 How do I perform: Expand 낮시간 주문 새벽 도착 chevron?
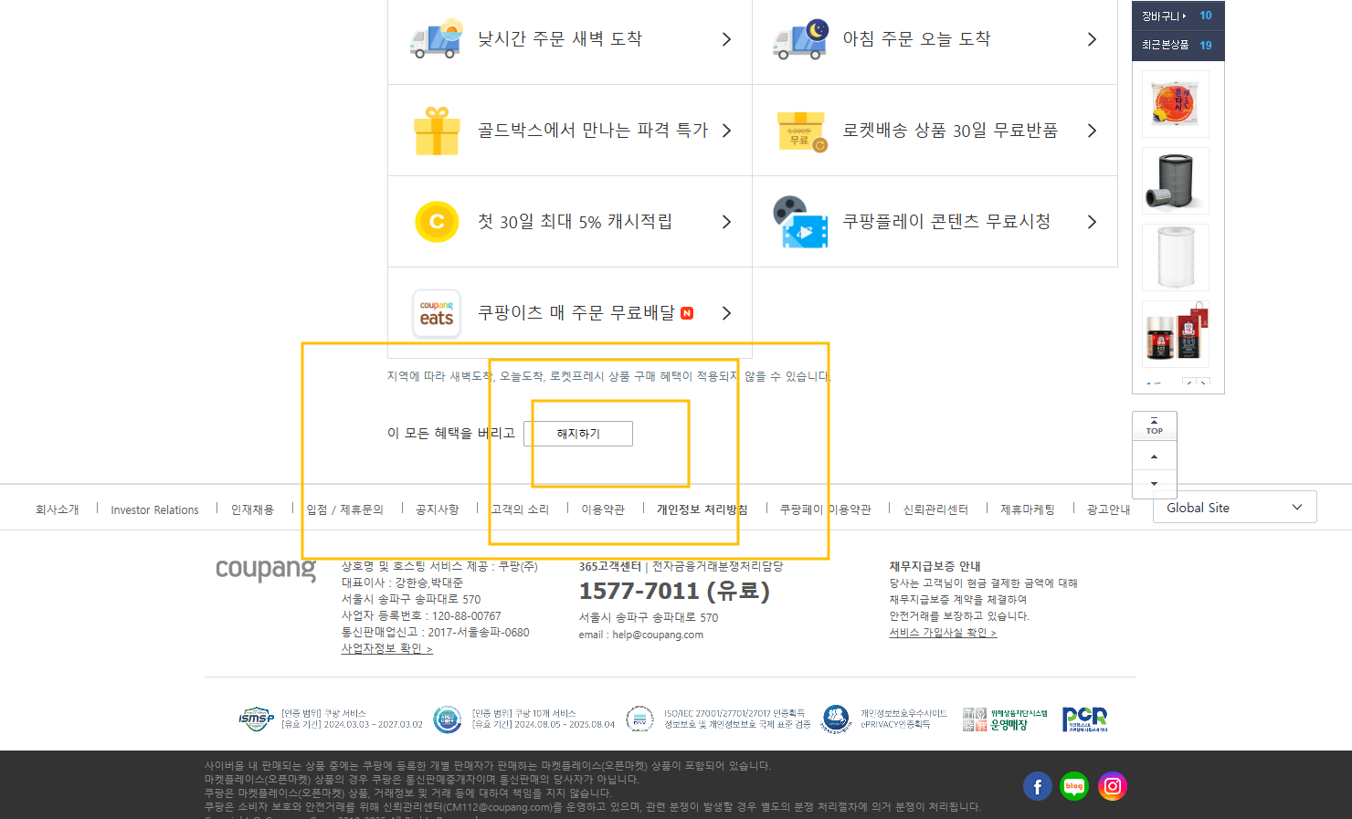pyautogui.click(x=726, y=39)
